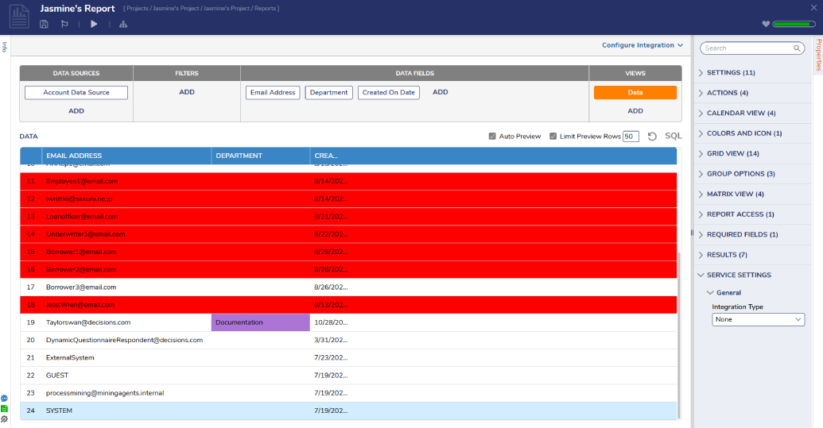This screenshot has height=428, width=823.
Task: Add a new data source
Action: tap(76, 111)
